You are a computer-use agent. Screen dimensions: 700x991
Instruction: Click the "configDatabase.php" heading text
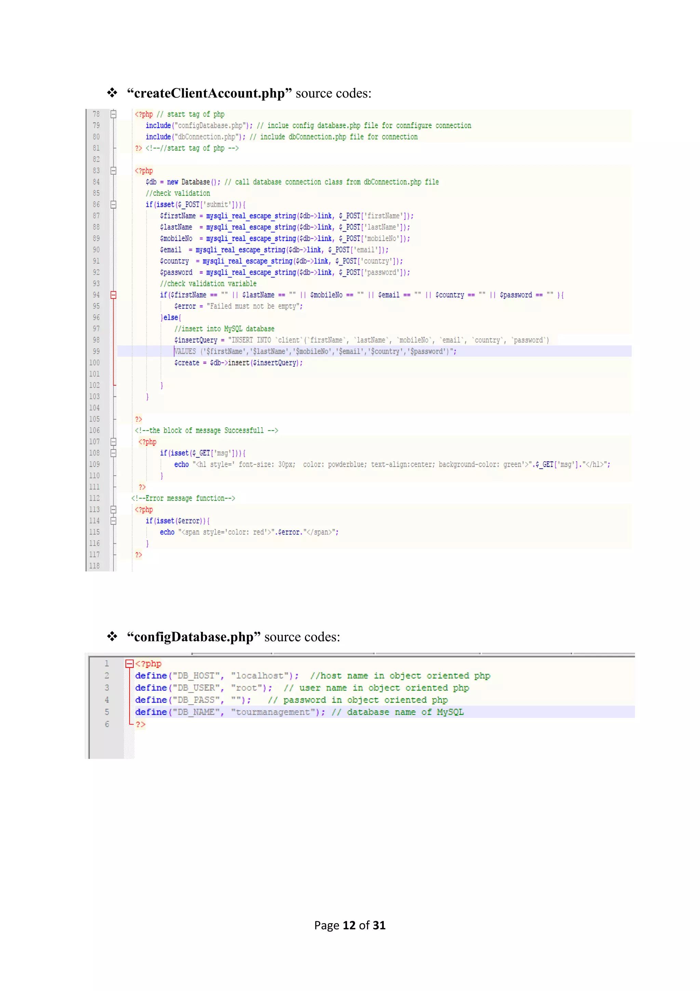point(193,637)
